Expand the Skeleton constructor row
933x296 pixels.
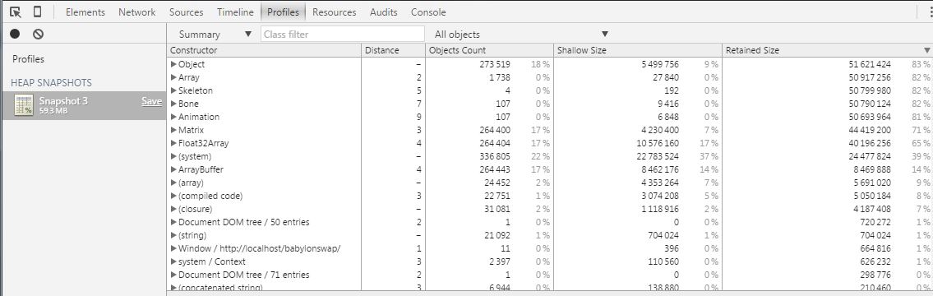click(x=173, y=90)
